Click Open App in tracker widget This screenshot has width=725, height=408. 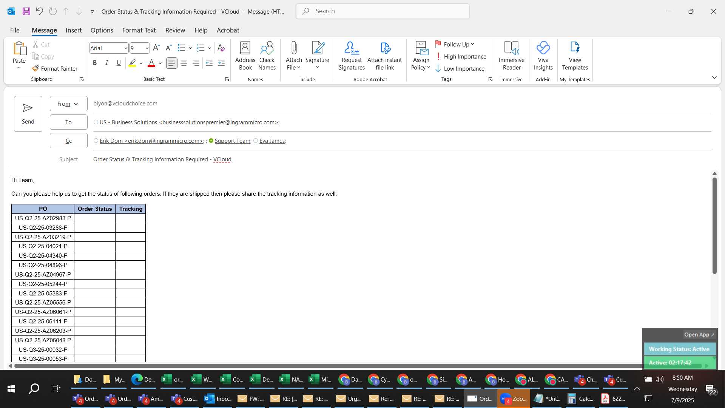[x=699, y=335]
